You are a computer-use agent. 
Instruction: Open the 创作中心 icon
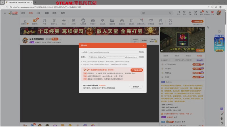click(x=207, y=13)
